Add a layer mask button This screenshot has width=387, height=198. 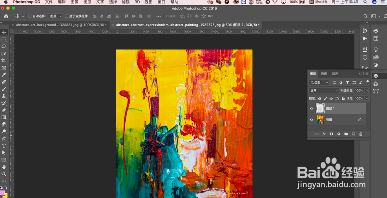[x=332, y=134]
